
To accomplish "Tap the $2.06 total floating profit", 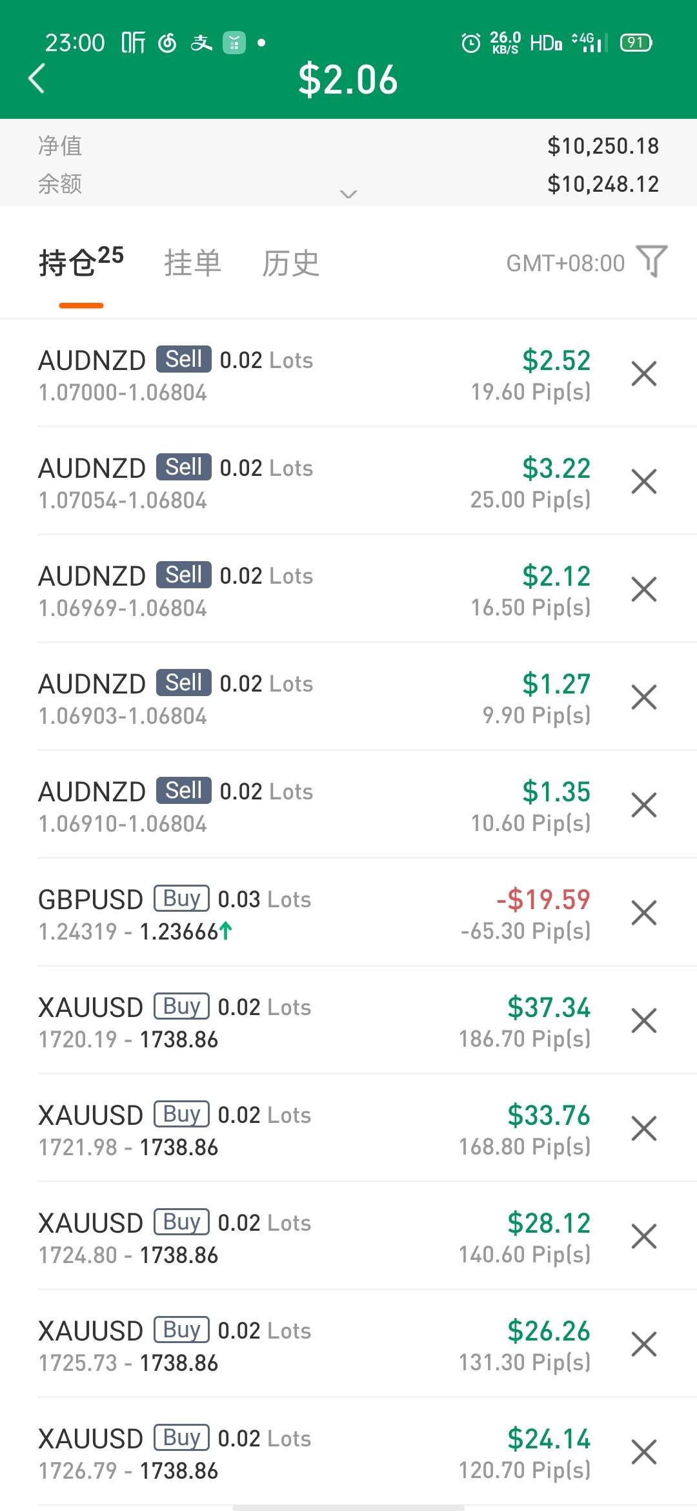I will pos(348,80).
